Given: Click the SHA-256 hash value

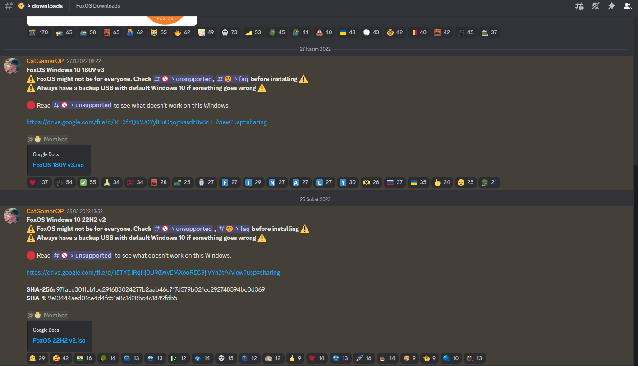Looking at the screenshot, I should [x=161, y=289].
